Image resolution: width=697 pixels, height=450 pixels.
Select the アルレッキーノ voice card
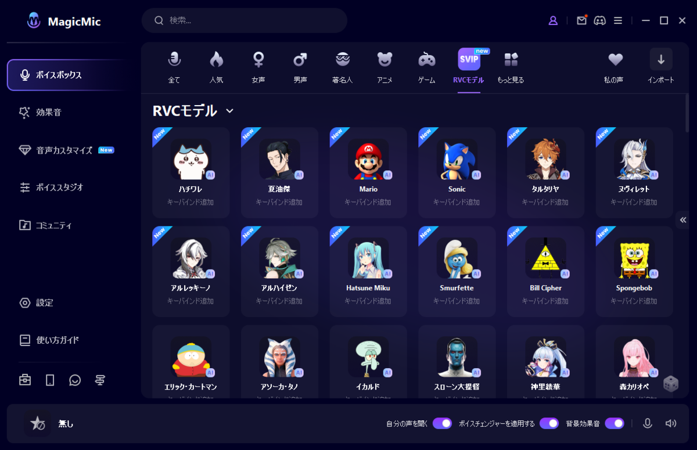click(x=191, y=272)
